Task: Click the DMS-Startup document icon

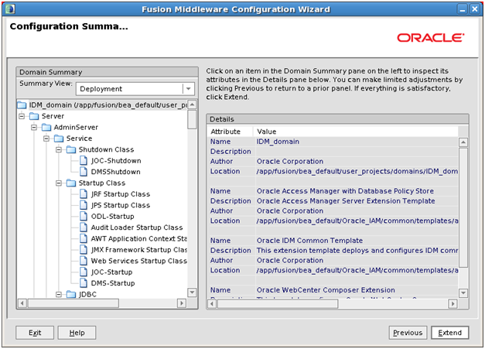Action: coord(84,283)
